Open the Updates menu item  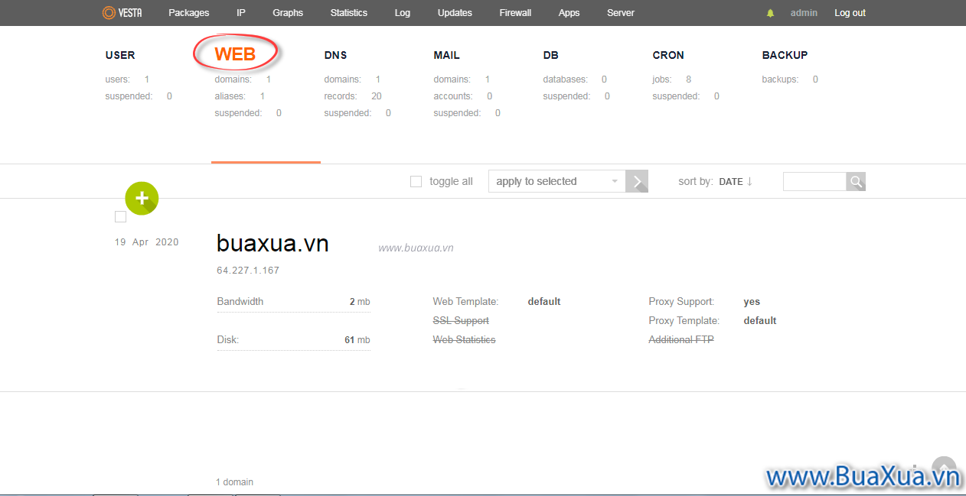tap(455, 13)
